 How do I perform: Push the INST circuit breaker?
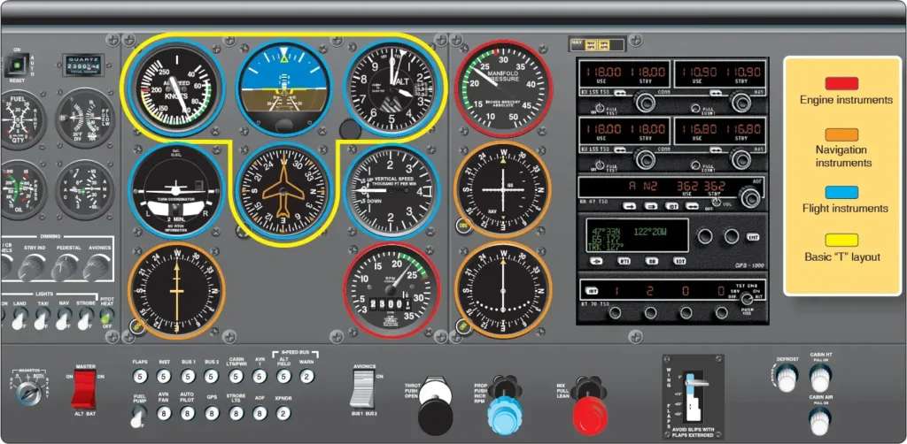pyautogui.click(x=164, y=377)
